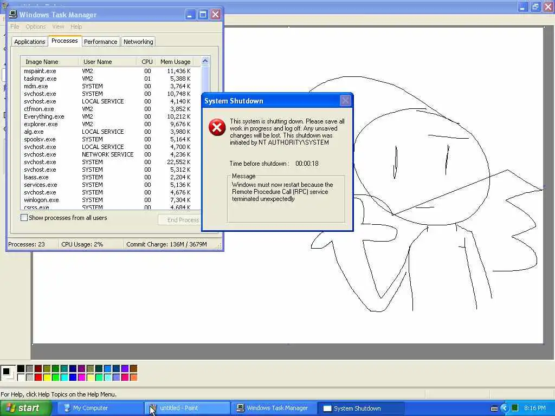Screen dimensions: 555x416
Task: Click 'CPU Usage: 2%' status entry
Action: pyautogui.click(x=82, y=244)
